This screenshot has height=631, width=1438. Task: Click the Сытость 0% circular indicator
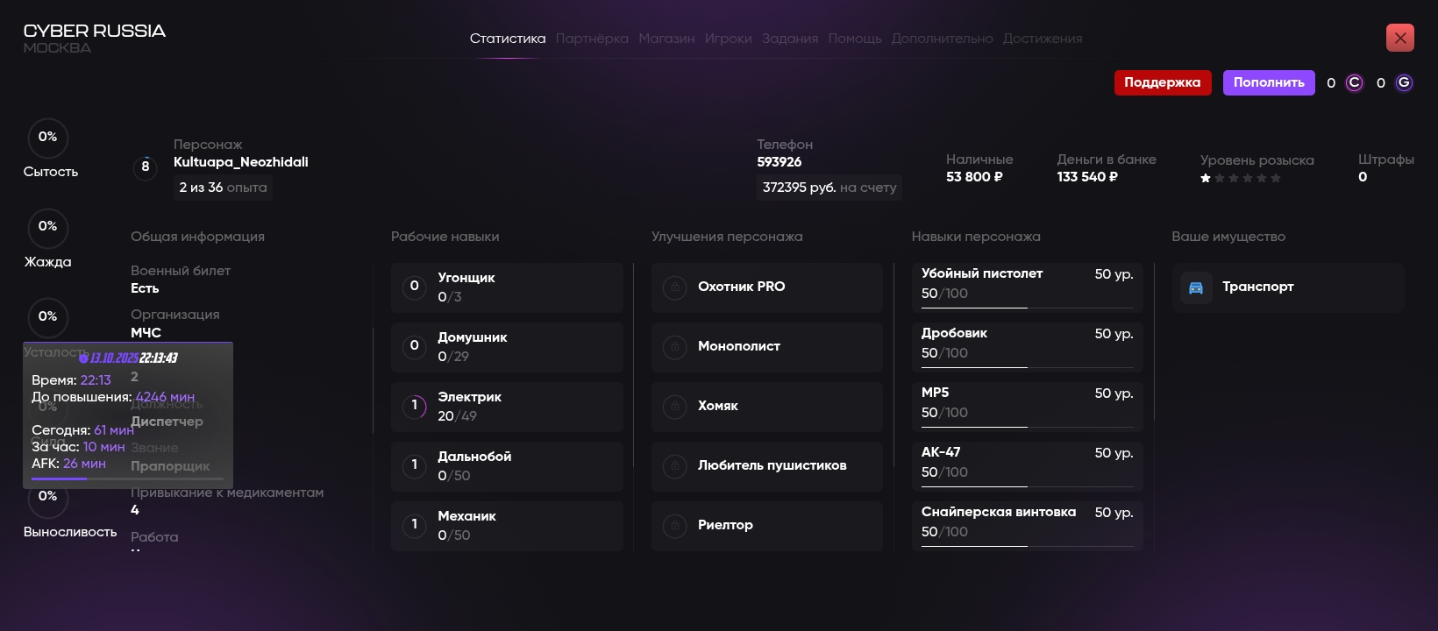[47, 138]
